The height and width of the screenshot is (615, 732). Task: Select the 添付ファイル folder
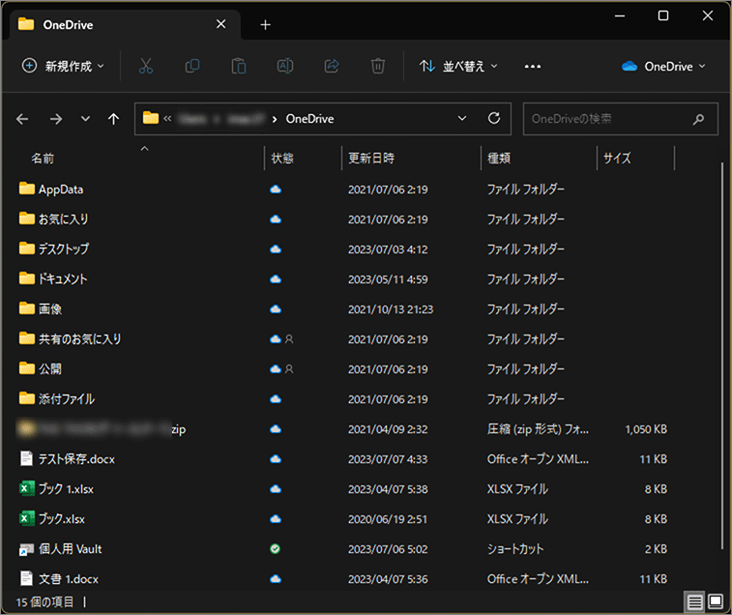pos(67,398)
